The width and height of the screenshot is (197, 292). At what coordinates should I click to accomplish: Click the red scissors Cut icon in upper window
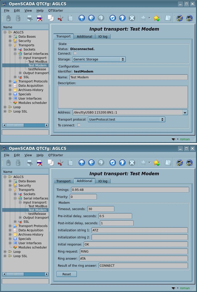[60, 18]
